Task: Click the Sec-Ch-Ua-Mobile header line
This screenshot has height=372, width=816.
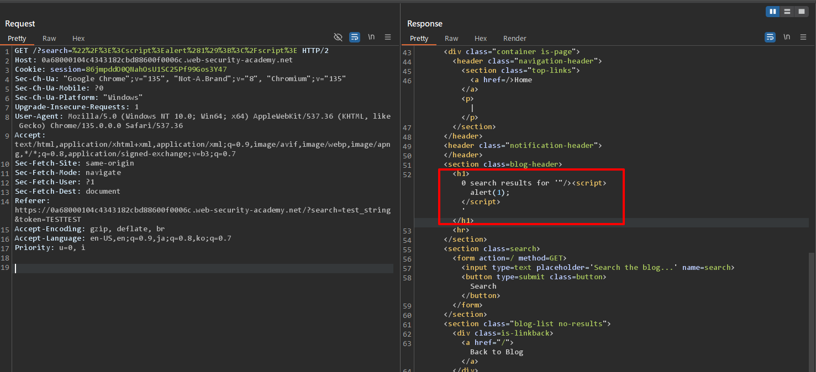Action: [59, 88]
